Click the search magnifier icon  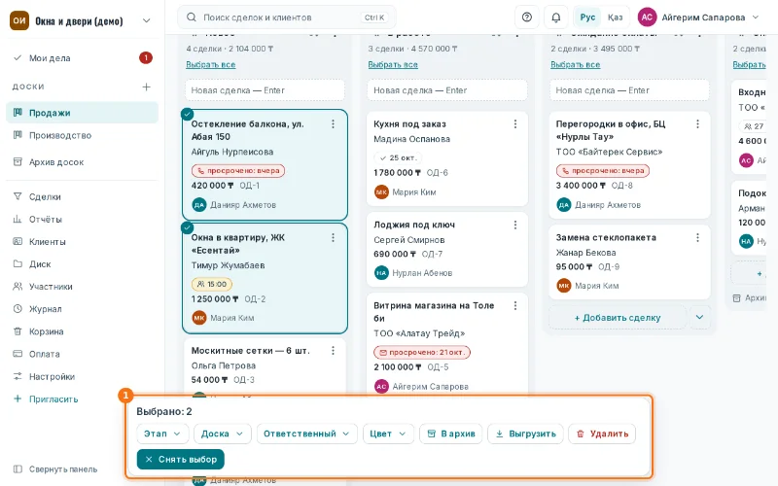191,17
